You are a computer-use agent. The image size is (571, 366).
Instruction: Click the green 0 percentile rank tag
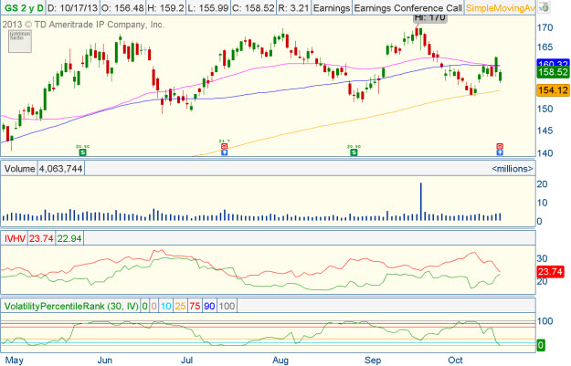click(540, 345)
